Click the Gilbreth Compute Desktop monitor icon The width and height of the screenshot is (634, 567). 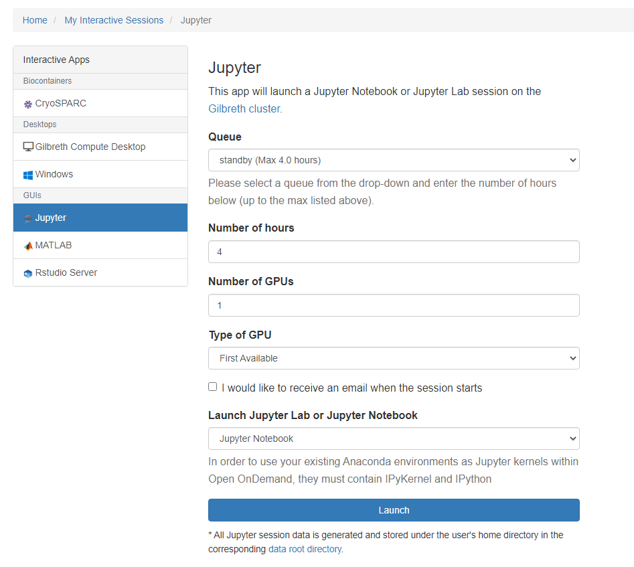click(28, 147)
